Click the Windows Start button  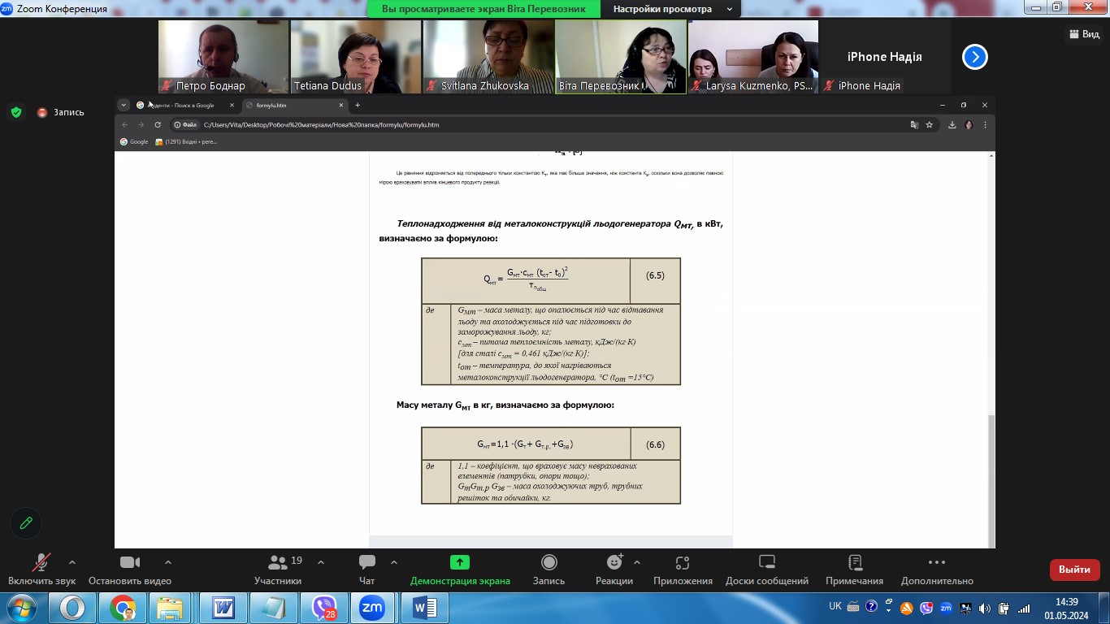21,608
